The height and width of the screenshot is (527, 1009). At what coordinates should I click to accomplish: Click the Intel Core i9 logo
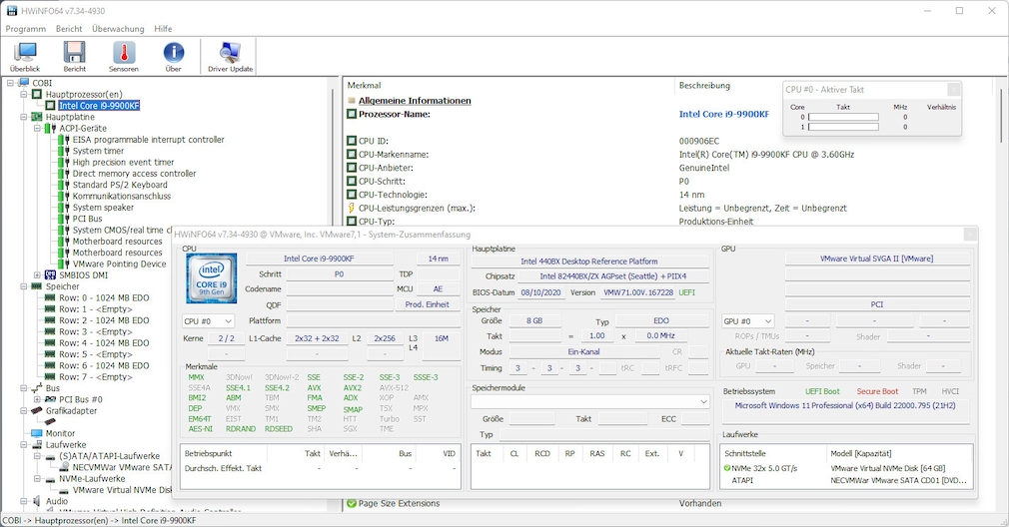pyautogui.click(x=211, y=278)
